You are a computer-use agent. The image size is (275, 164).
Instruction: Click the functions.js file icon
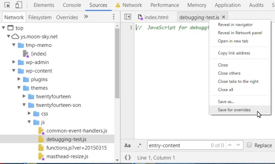(x=41, y=148)
